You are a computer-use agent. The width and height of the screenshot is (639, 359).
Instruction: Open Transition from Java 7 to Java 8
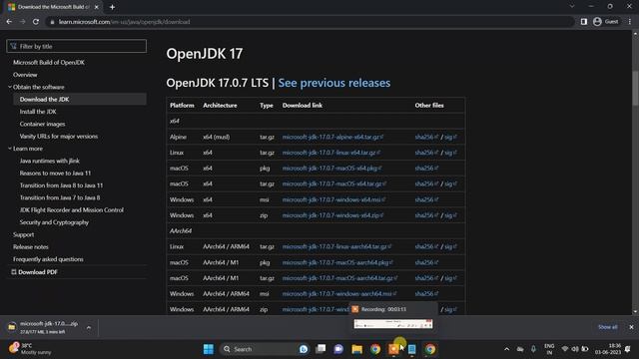[x=60, y=197]
